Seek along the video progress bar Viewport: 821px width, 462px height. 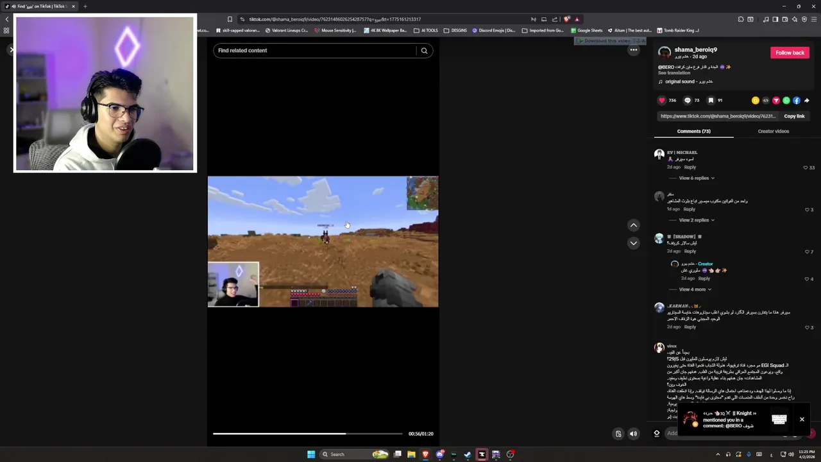click(x=308, y=434)
